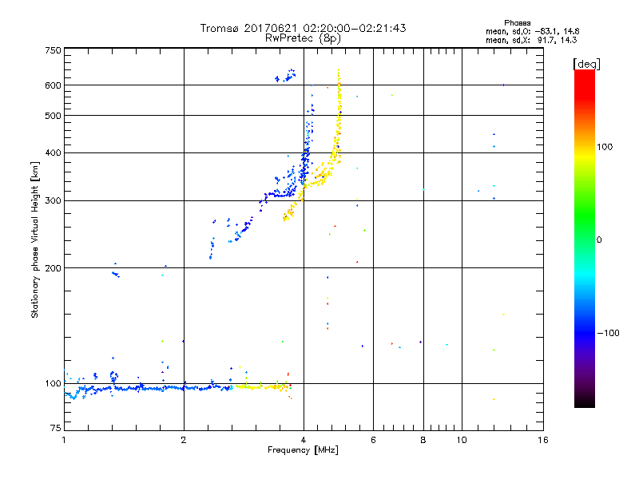The width and height of the screenshot is (639, 479).
Task: Click the 750 tick on height axis
Action: [53, 50]
